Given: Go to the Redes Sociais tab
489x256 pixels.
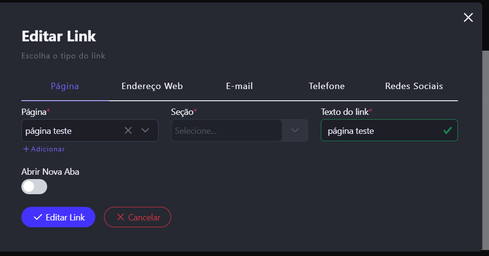Looking at the screenshot, I should click(x=414, y=86).
